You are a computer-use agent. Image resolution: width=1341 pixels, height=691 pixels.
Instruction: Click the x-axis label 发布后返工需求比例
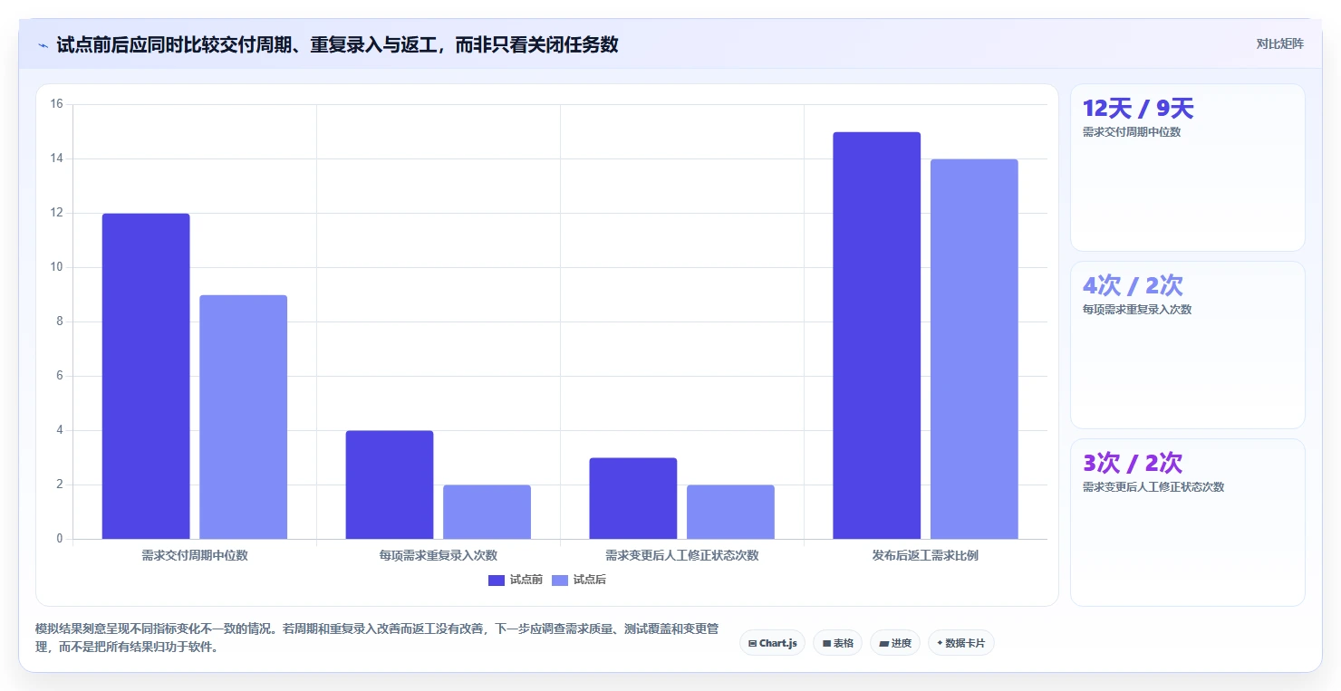(926, 555)
